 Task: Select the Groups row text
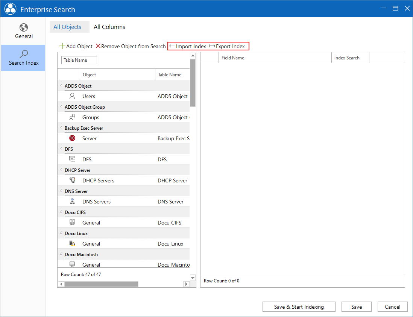91,117
